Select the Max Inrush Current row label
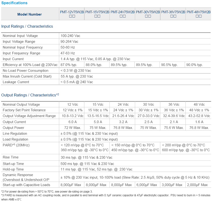 pyautogui.click(x=27, y=76)
